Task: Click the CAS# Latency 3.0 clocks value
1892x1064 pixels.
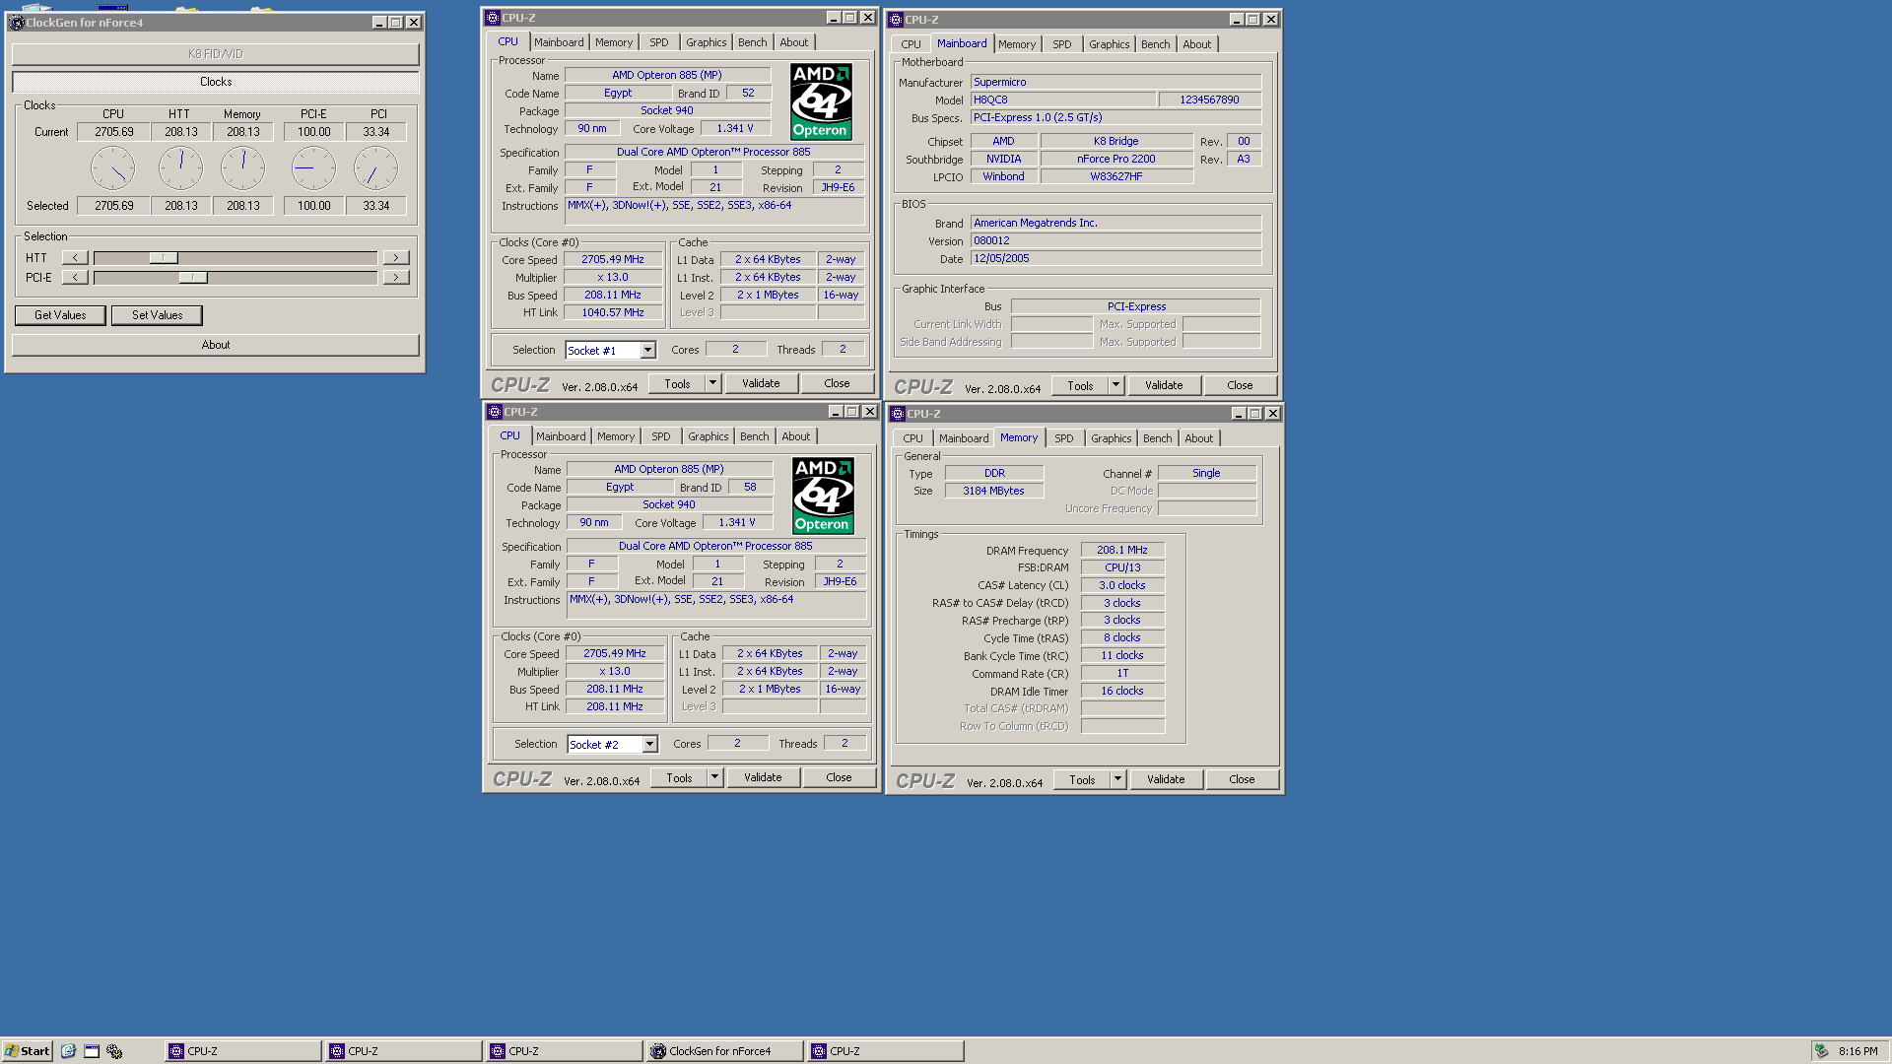Action: coord(1122,586)
